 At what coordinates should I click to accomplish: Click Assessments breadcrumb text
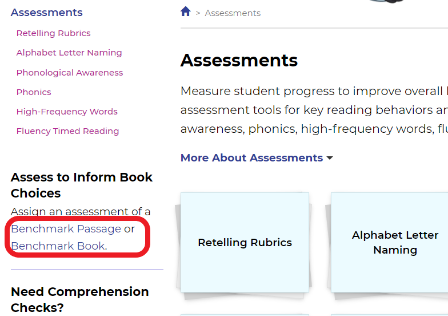pyautogui.click(x=233, y=13)
